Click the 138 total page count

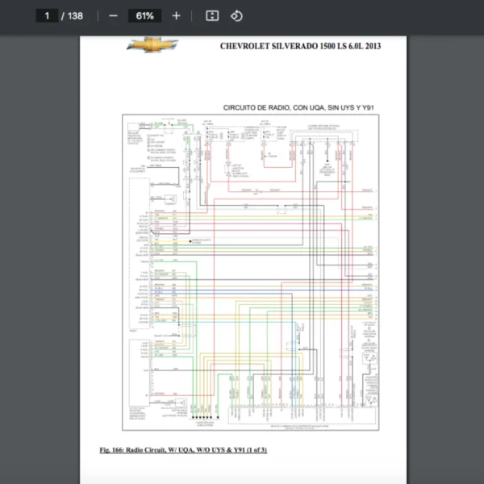tap(75, 15)
